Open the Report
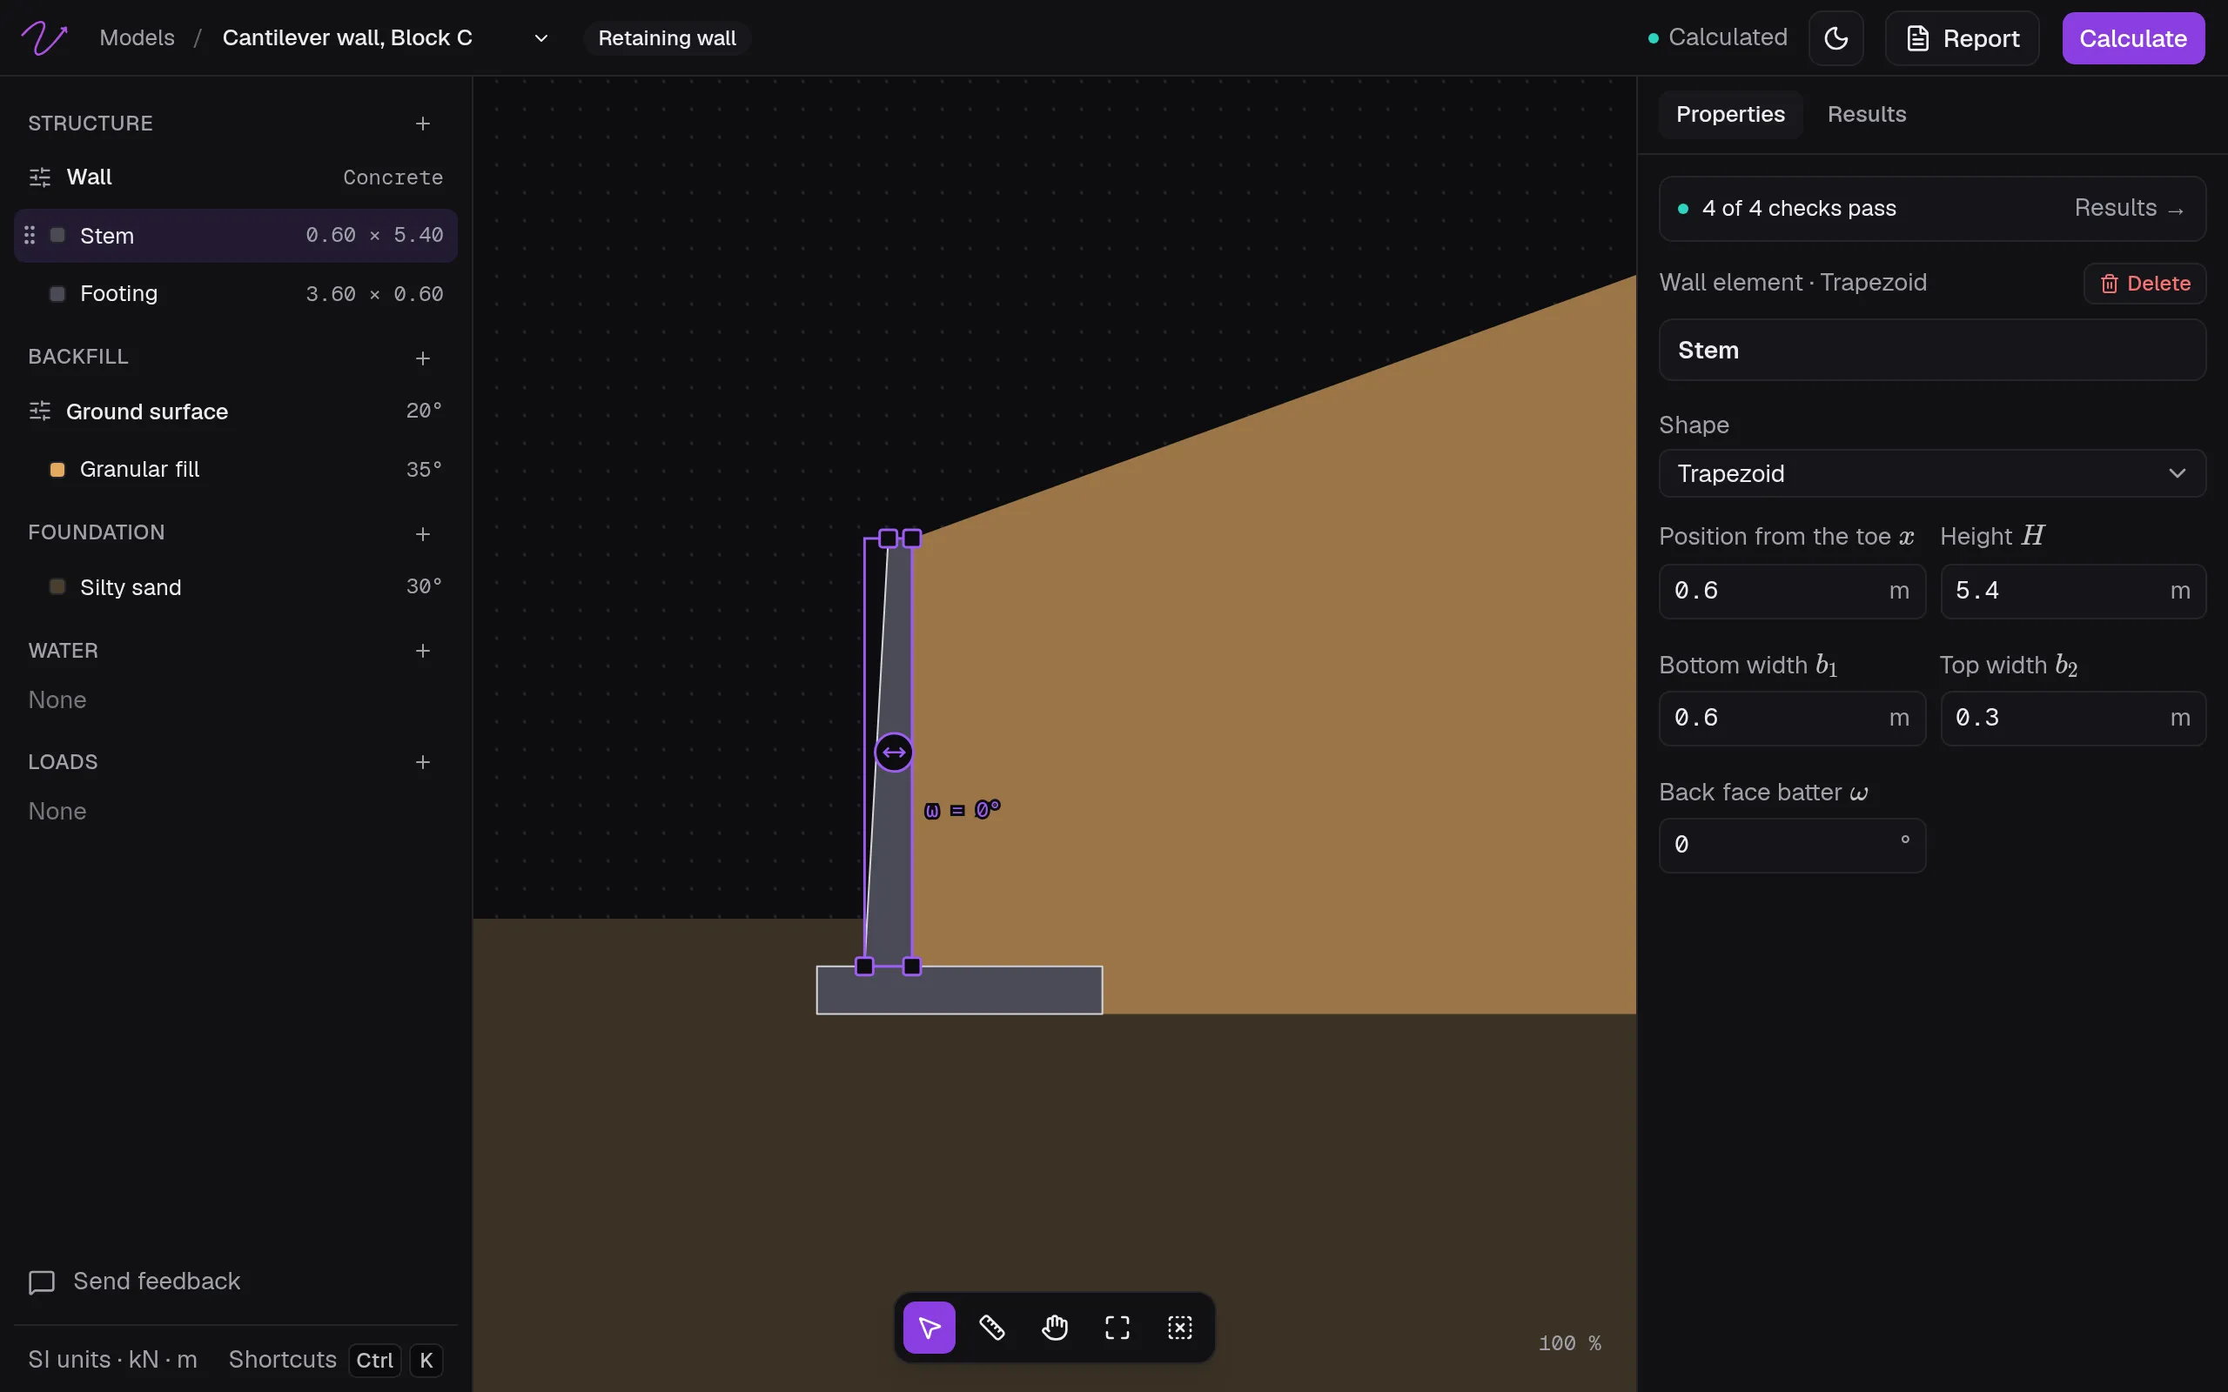 point(1962,37)
